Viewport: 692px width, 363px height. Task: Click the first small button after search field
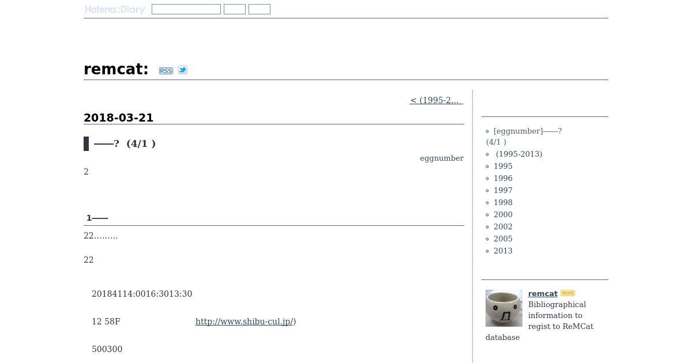pos(235,9)
